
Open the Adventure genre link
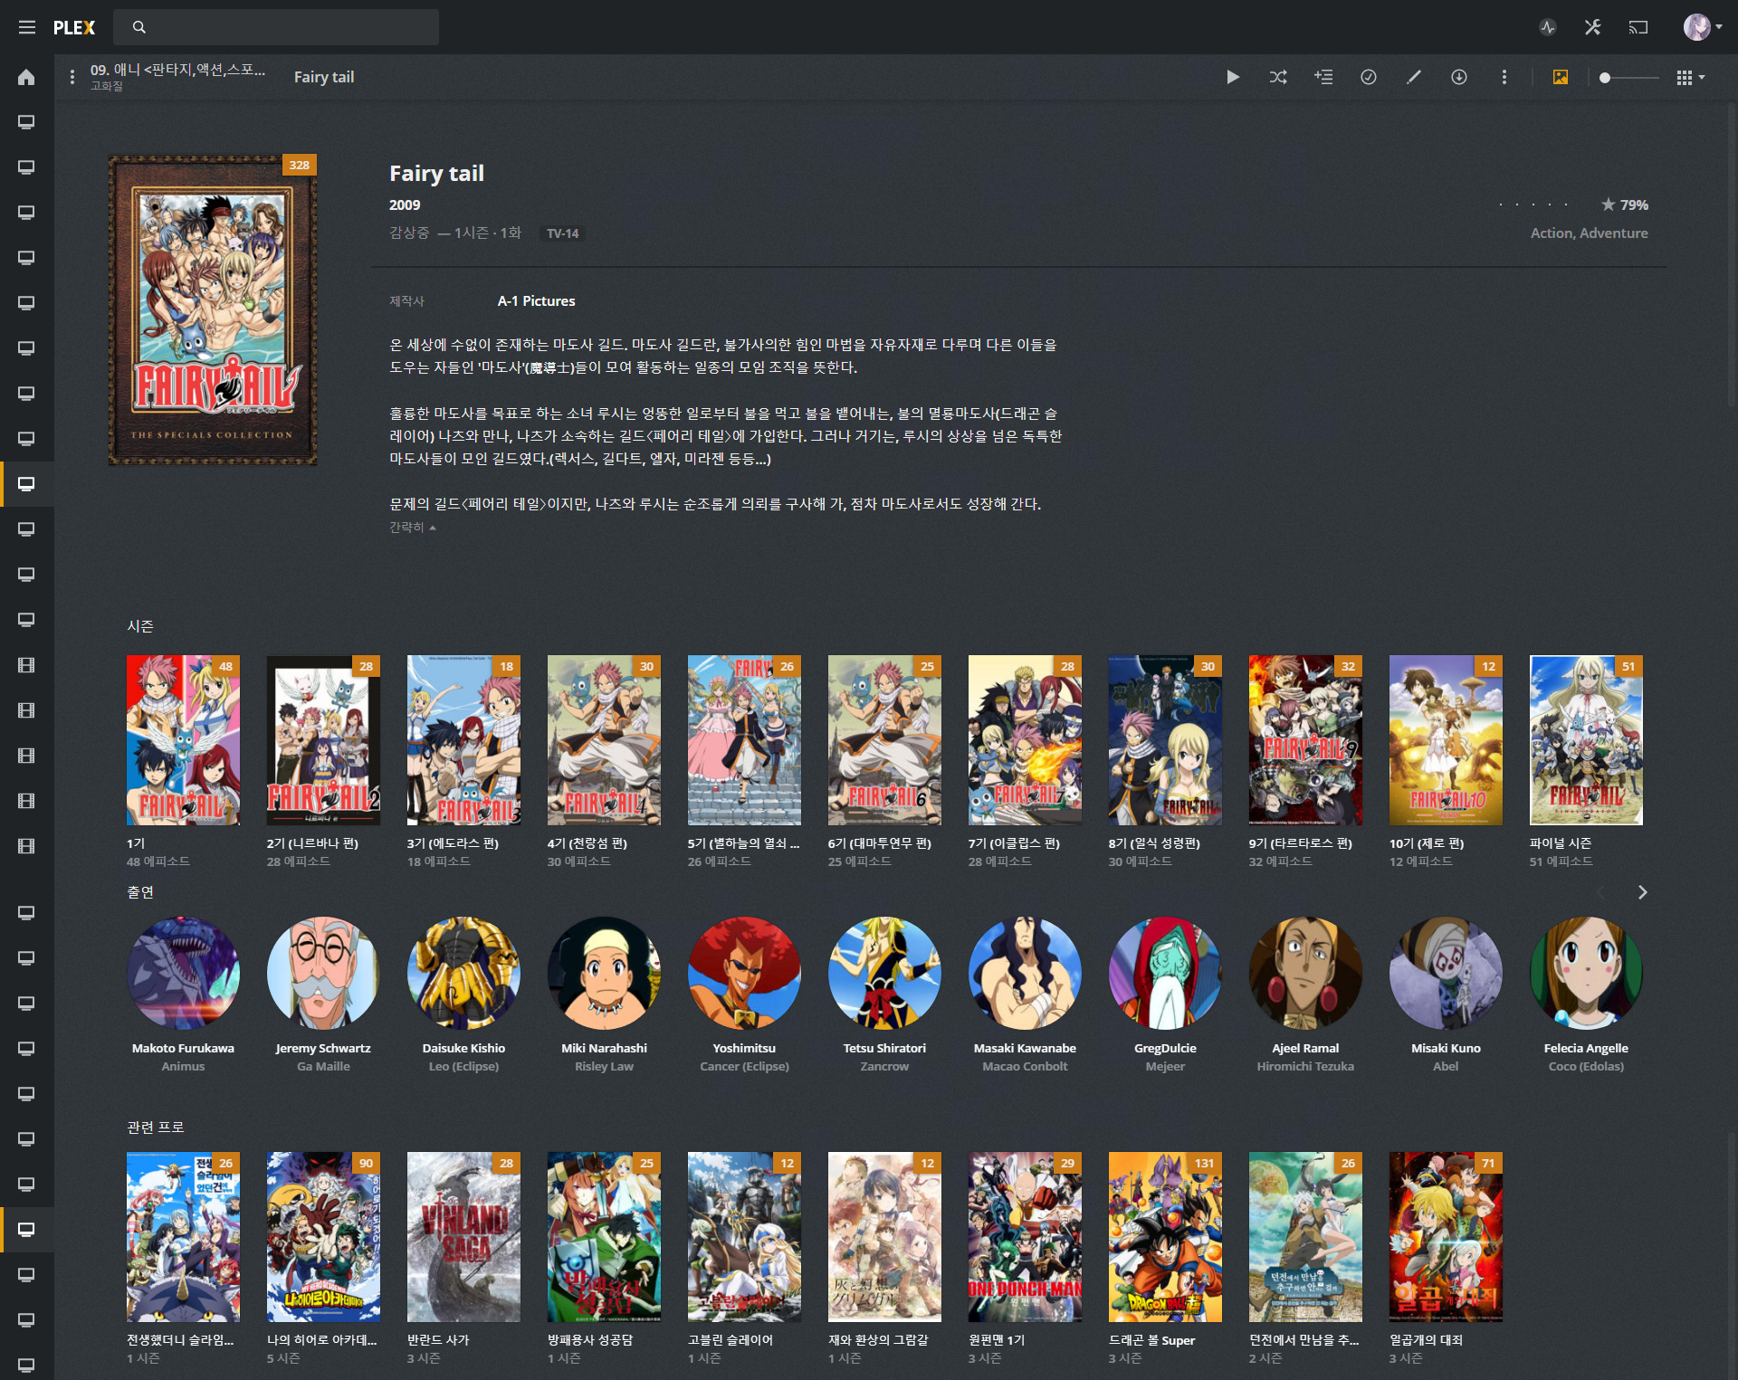click(x=1614, y=233)
